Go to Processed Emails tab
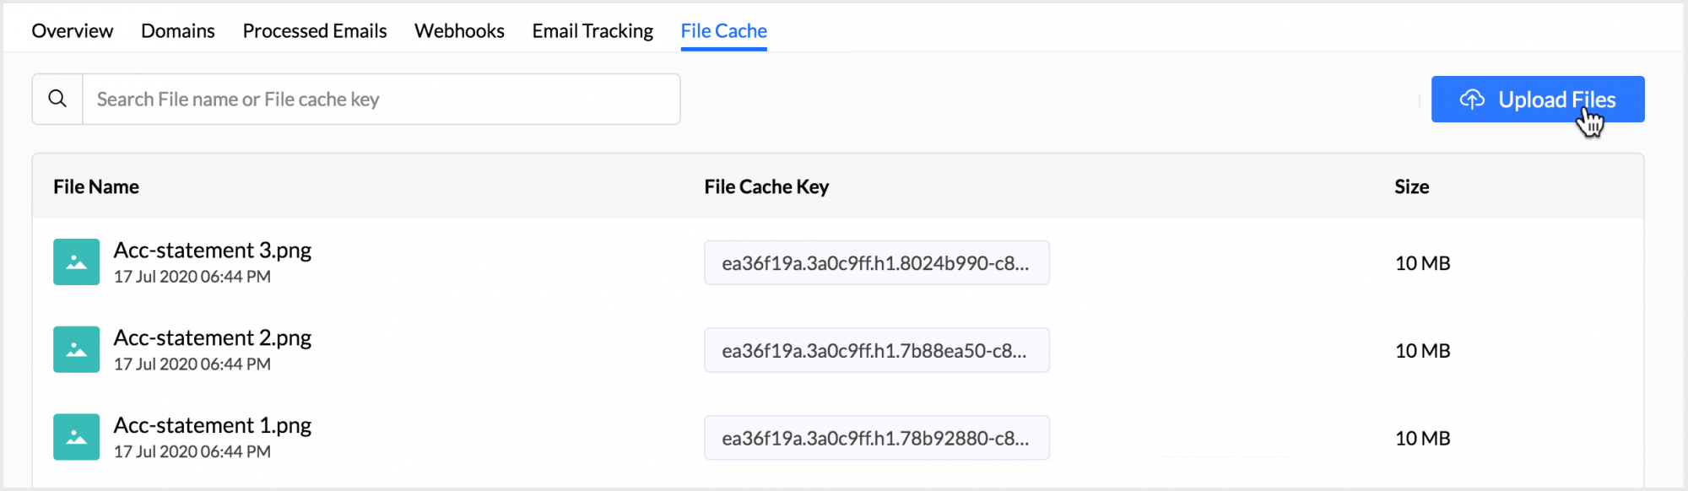The width and height of the screenshot is (1688, 491). 315,31
